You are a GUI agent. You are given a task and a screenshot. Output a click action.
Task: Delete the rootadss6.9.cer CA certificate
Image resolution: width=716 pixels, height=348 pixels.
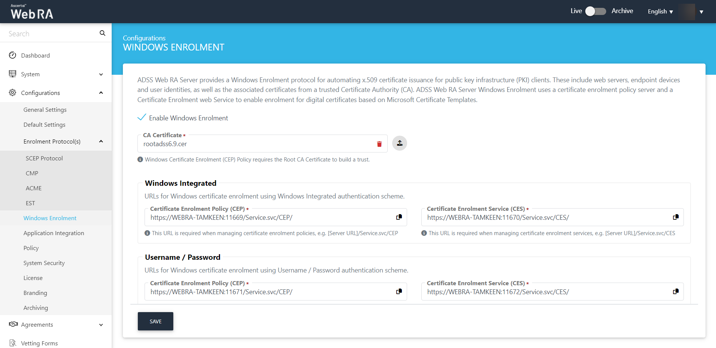pos(379,144)
